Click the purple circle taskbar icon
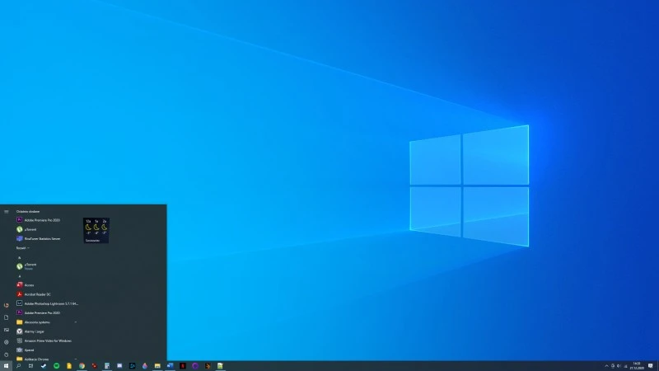Screen dimensions: 659x371 (x=195, y=366)
